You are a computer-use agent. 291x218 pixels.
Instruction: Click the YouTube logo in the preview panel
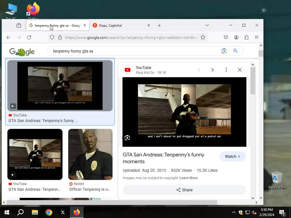[128, 70]
